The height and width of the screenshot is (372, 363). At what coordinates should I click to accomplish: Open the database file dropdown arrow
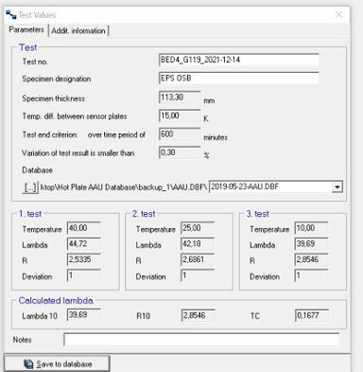pyautogui.click(x=337, y=186)
